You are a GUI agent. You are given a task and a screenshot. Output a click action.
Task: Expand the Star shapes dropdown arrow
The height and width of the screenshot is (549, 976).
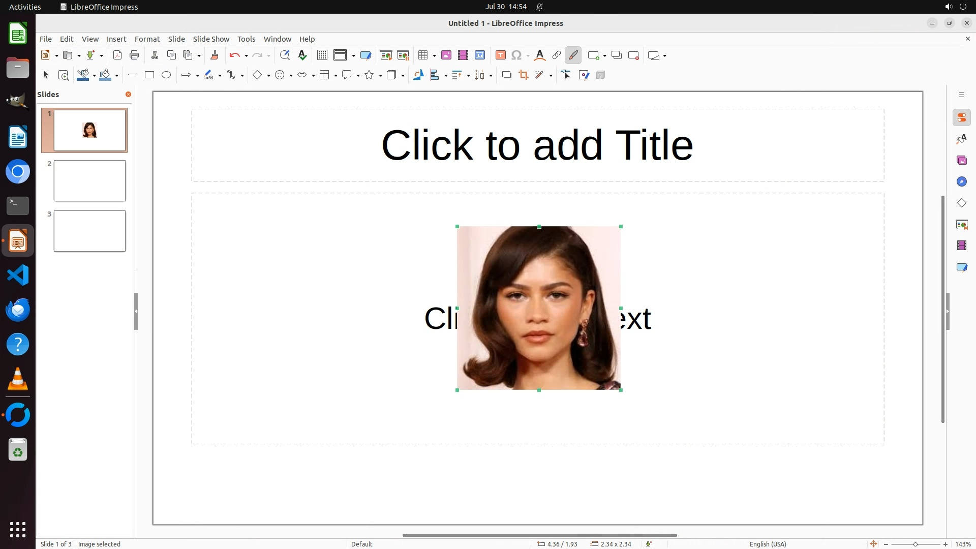[x=380, y=76]
